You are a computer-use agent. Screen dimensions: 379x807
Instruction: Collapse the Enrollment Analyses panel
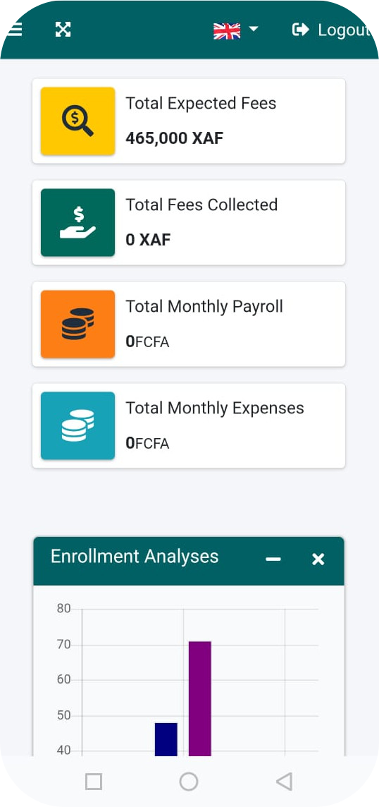(273, 559)
